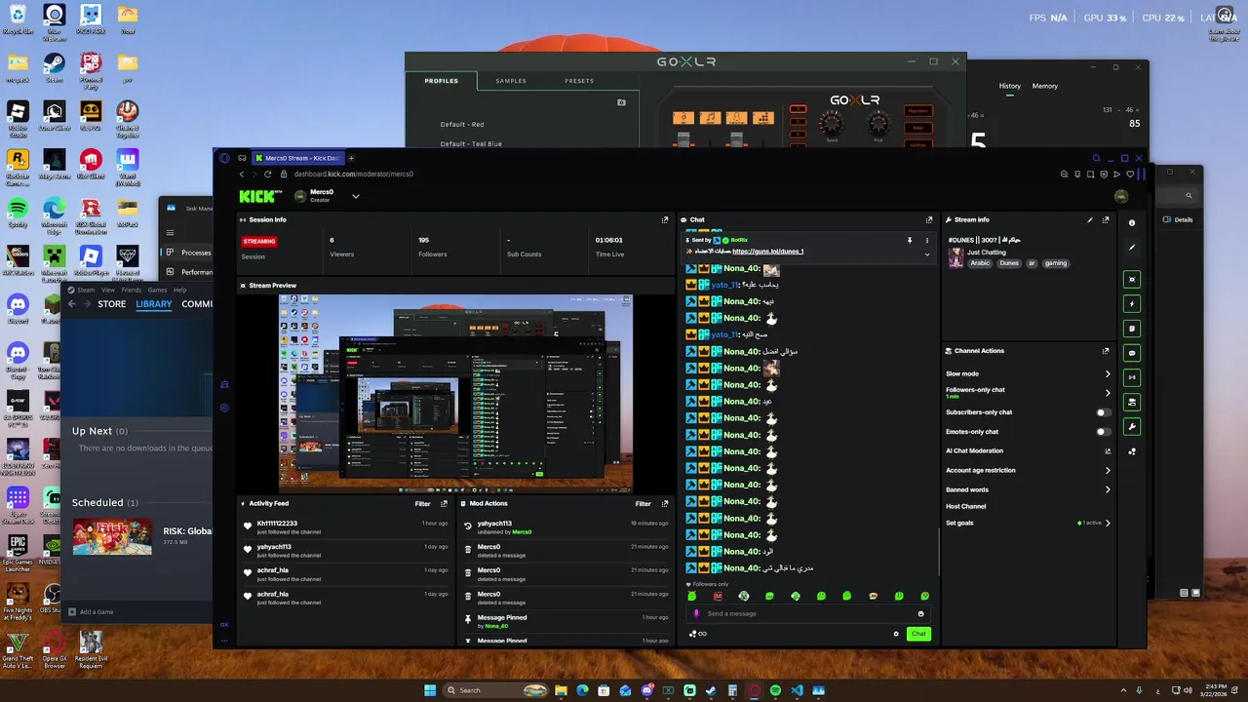Image resolution: width=1248 pixels, height=702 pixels.
Task: Open Steam Library tab
Action: pos(154,304)
